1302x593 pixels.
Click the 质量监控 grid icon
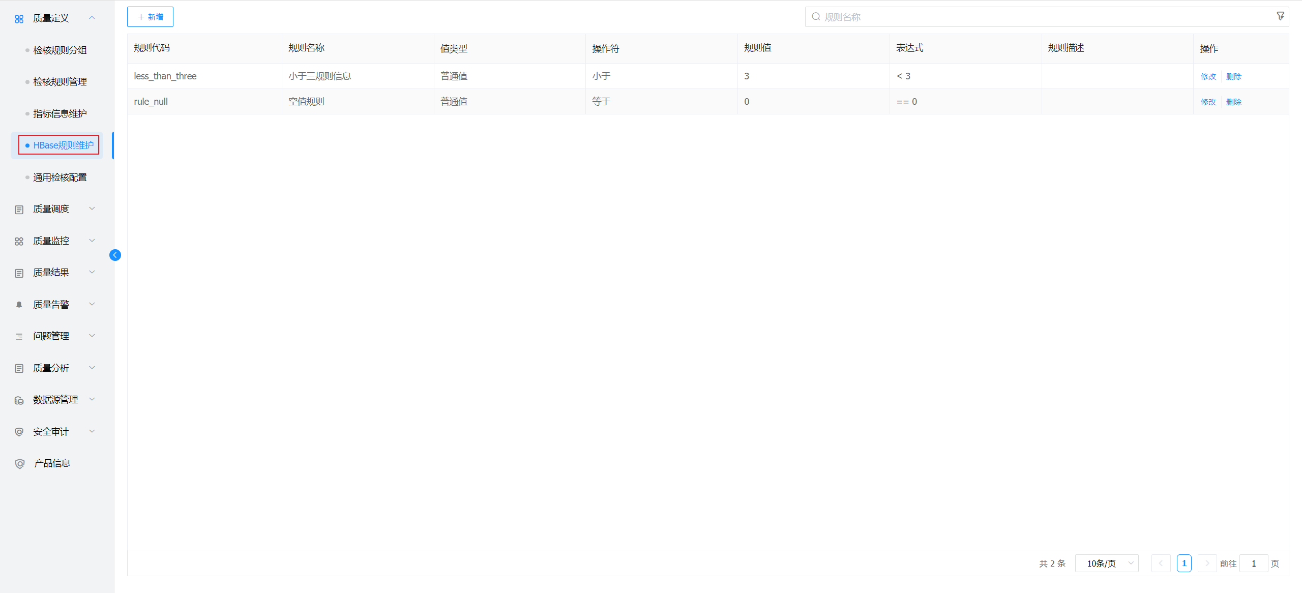click(x=19, y=241)
